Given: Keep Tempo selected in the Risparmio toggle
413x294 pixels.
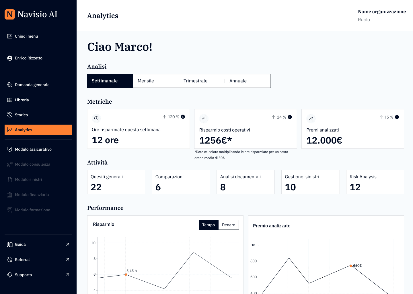Looking at the screenshot, I should point(209,225).
